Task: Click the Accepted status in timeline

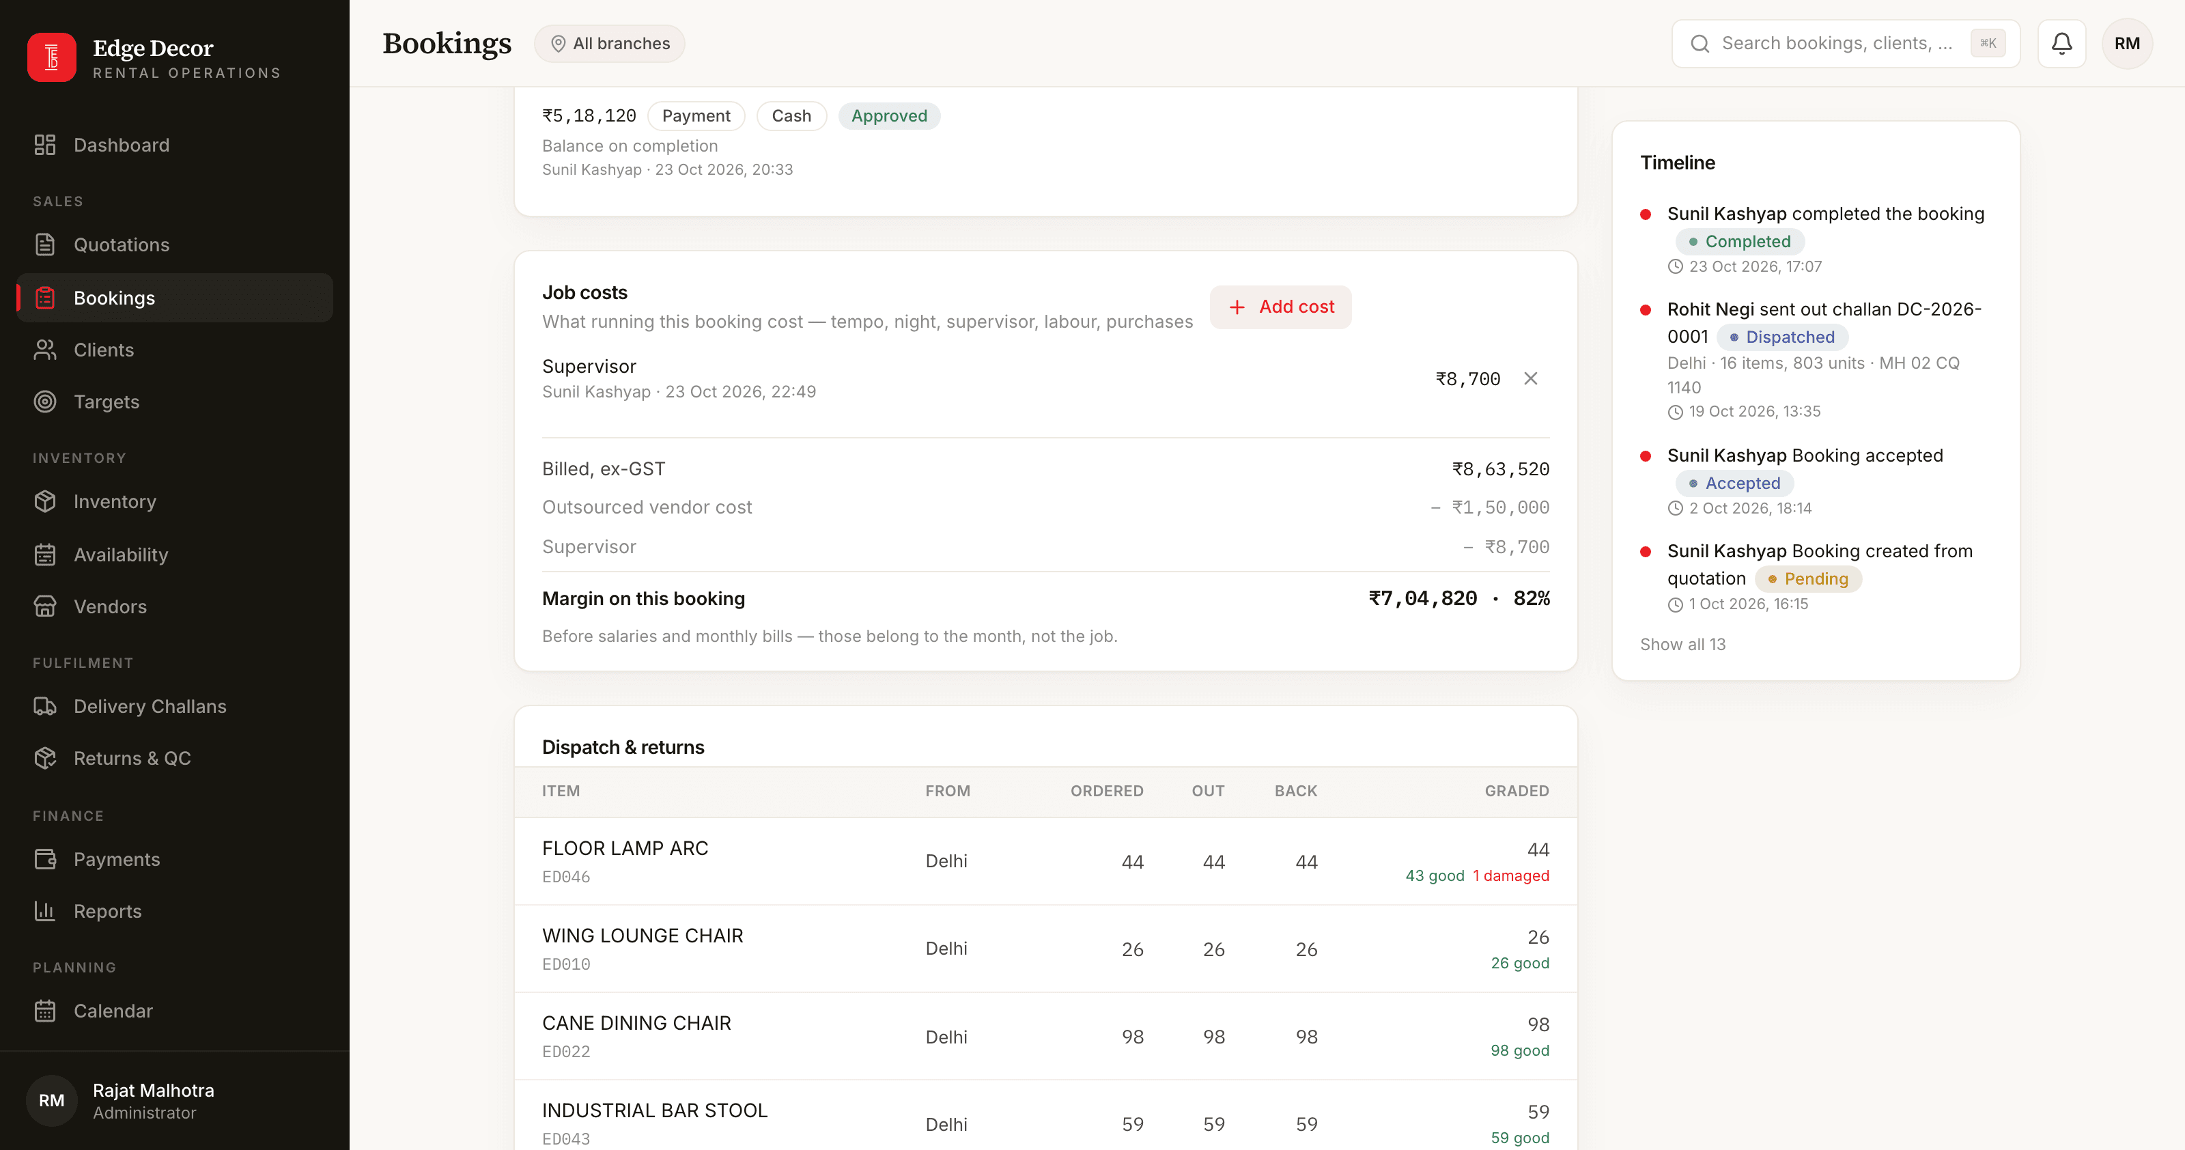Action: pyautogui.click(x=1734, y=483)
